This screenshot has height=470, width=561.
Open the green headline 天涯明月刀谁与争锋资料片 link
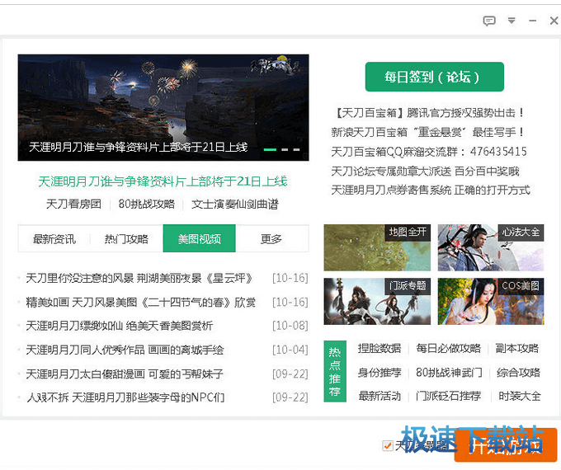(163, 181)
